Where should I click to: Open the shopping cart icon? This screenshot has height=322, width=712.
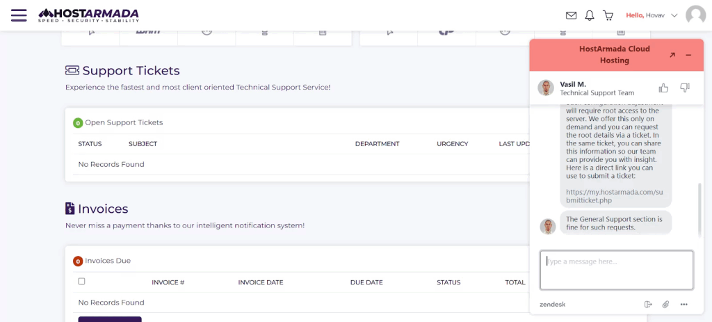(608, 15)
